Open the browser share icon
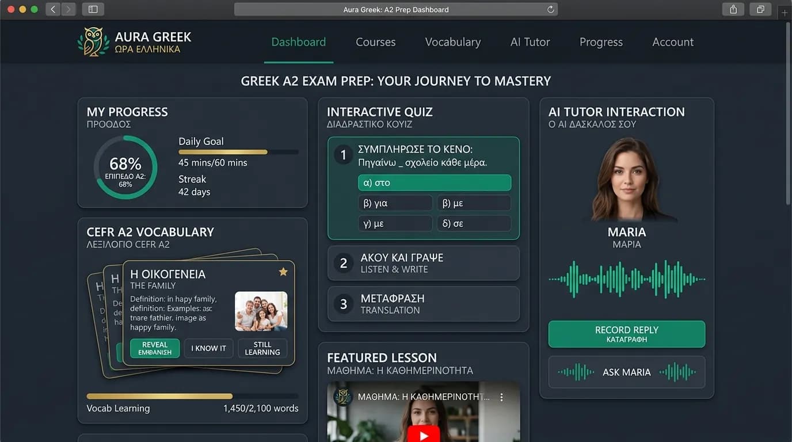 point(733,9)
